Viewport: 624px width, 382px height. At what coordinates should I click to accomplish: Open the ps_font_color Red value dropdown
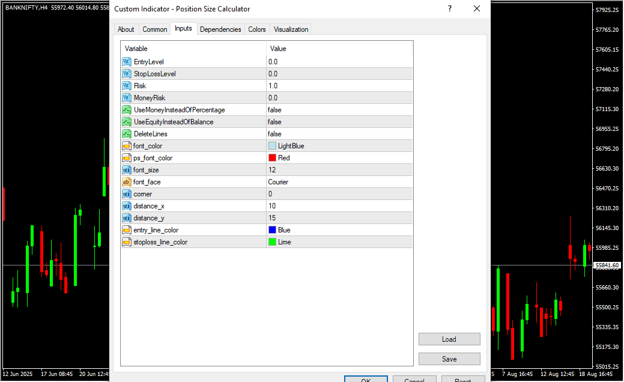339,158
